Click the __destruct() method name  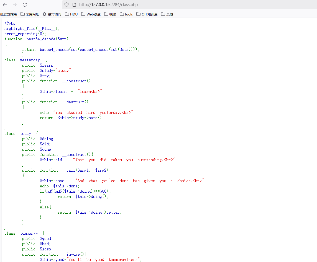pos(75,102)
